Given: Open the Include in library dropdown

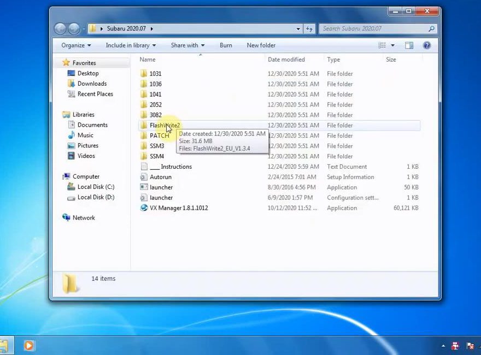Looking at the screenshot, I should coord(131,45).
